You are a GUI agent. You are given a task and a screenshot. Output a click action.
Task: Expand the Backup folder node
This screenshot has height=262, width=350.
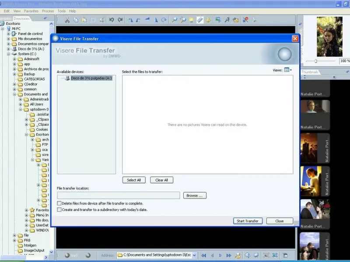(x=14, y=74)
